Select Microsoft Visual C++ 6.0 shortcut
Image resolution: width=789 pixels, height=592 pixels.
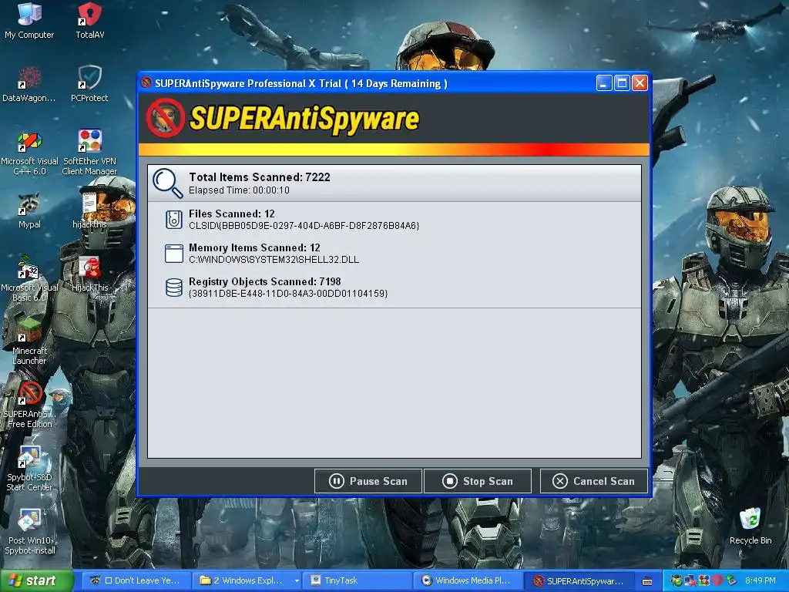coord(29,153)
